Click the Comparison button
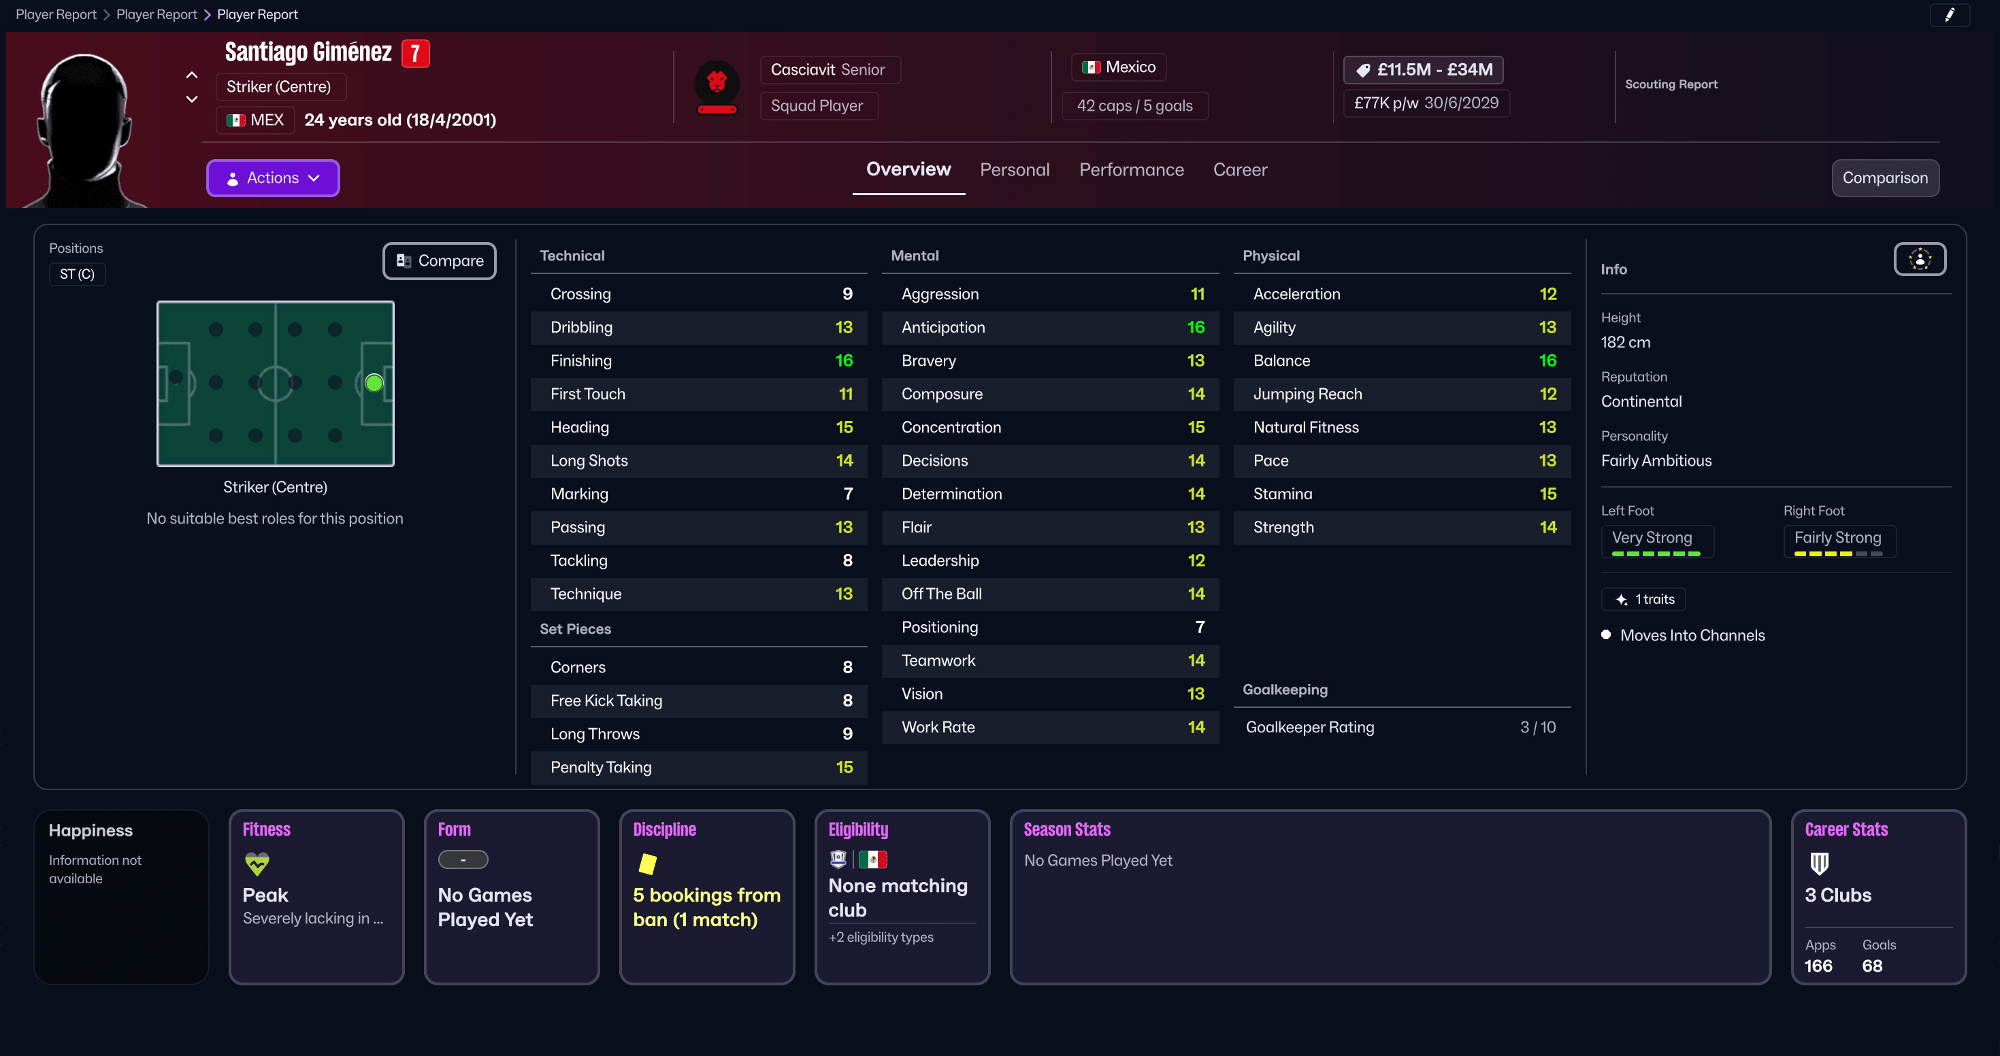2000x1056 pixels. [x=1885, y=177]
